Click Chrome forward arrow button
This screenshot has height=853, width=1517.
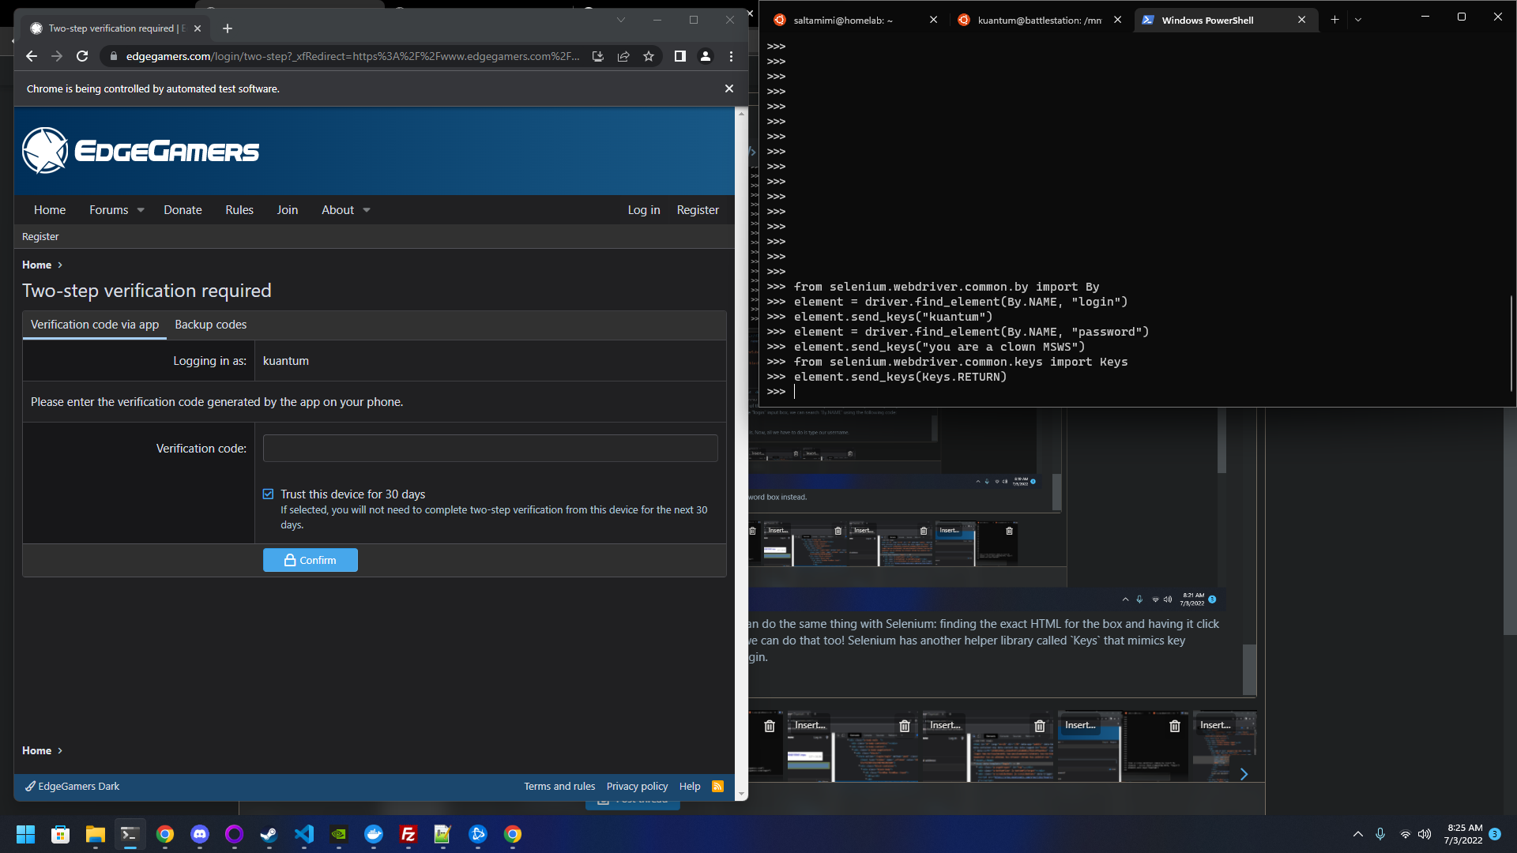point(57,56)
